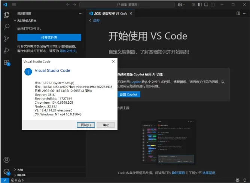The width and height of the screenshot is (250, 183).
Task: Open notifications bell in status bar
Action: point(245,180)
